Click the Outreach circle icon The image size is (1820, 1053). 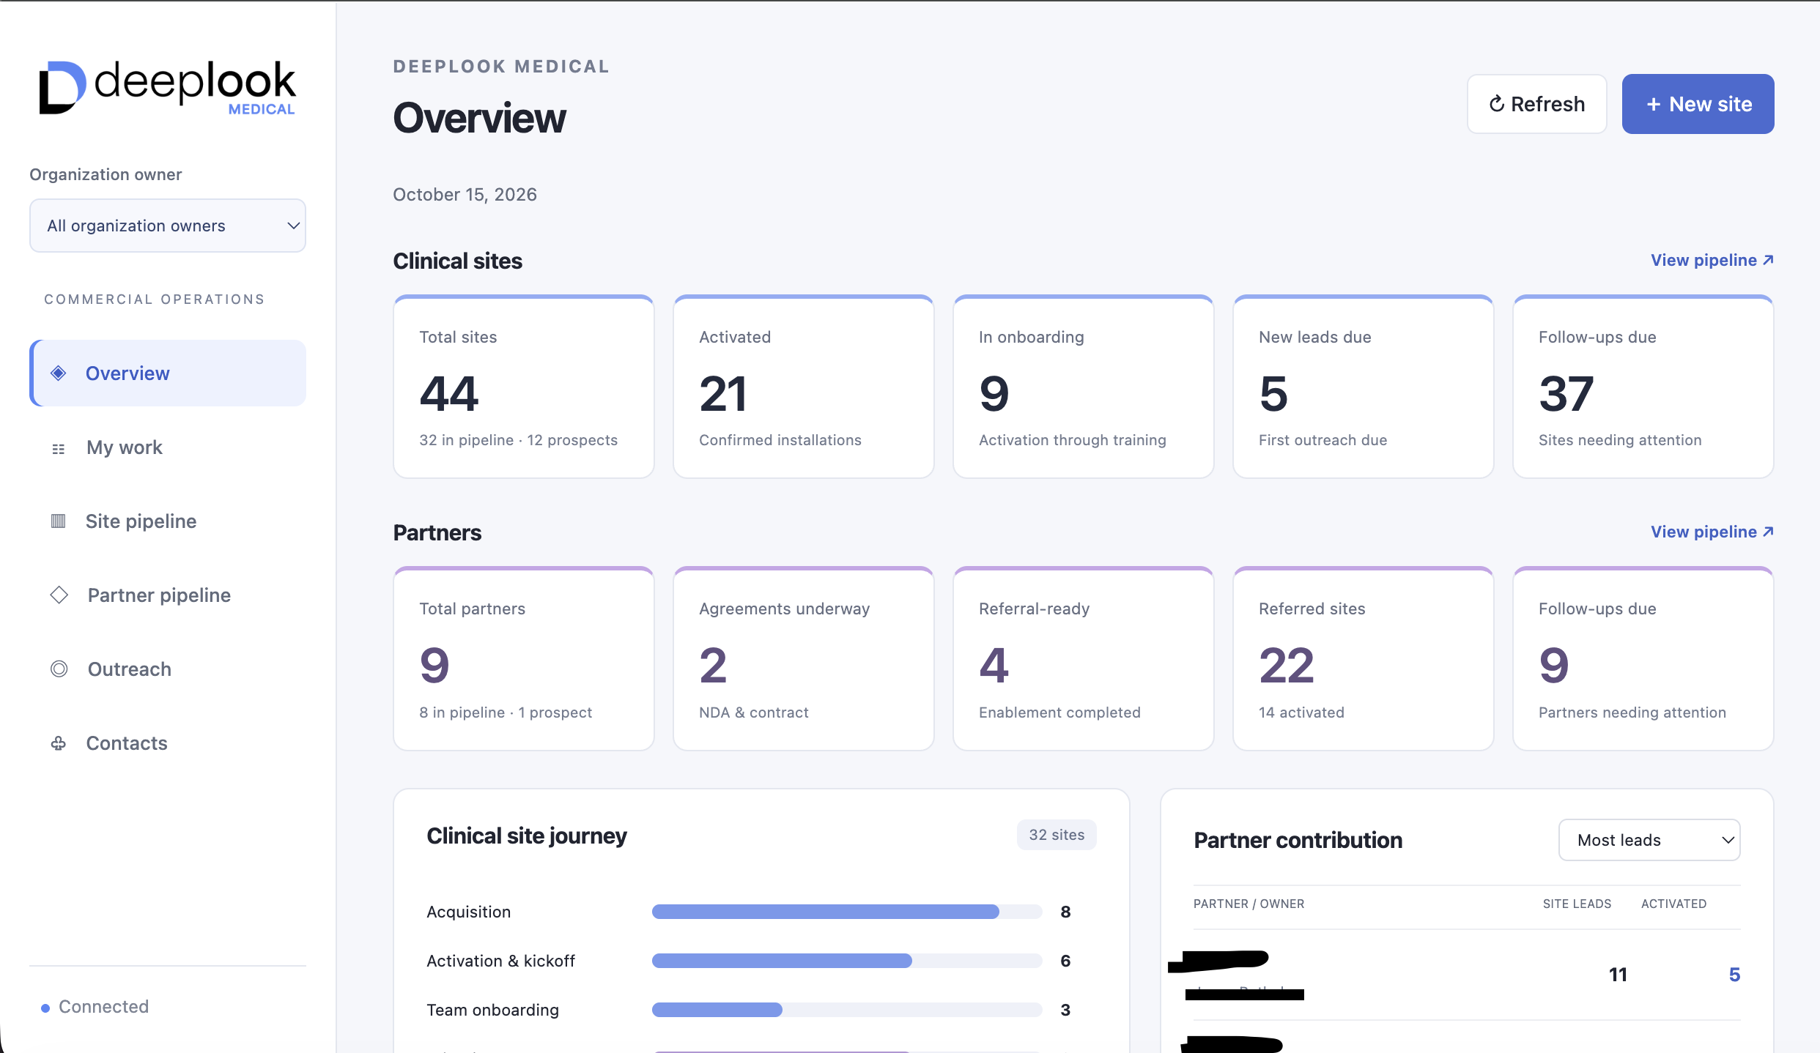coord(59,669)
